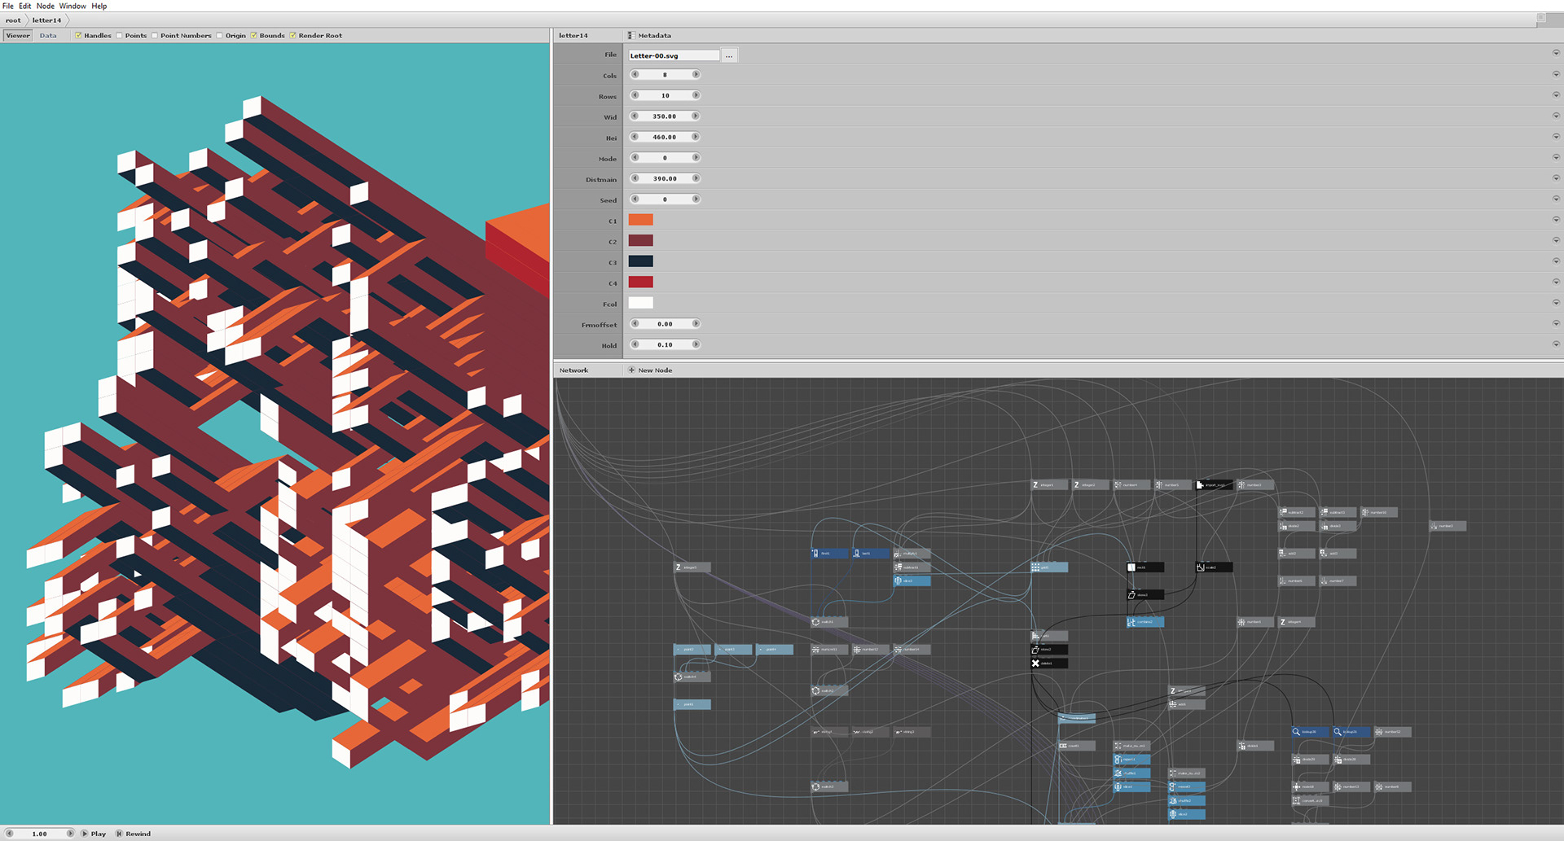Increase the Distmain value with right arrow
Viewport: 1564px width, 841px height.
[696, 178]
